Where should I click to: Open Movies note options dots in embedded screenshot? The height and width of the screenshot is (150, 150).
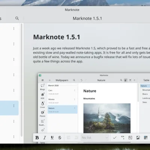(x=75, y=99)
